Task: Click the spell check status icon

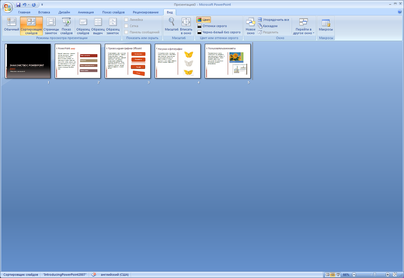Action: (94, 275)
